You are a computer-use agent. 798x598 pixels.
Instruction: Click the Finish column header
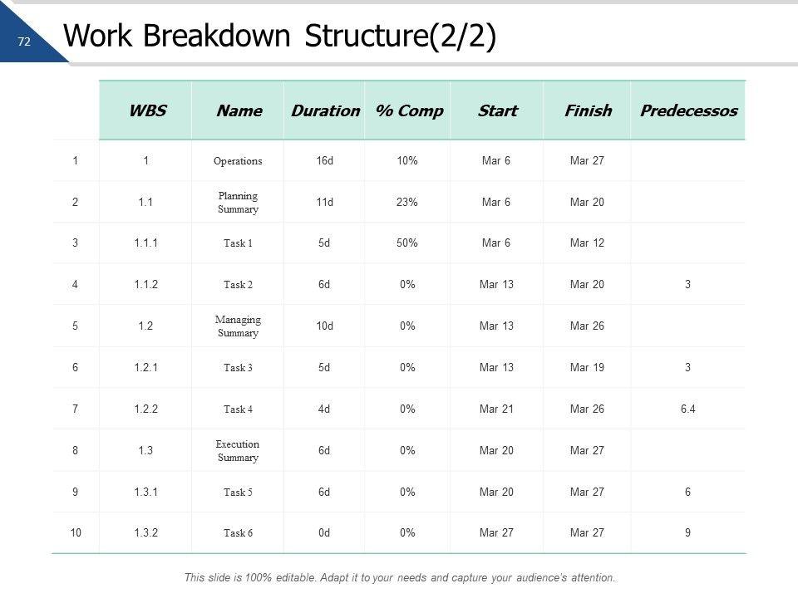(588, 110)
